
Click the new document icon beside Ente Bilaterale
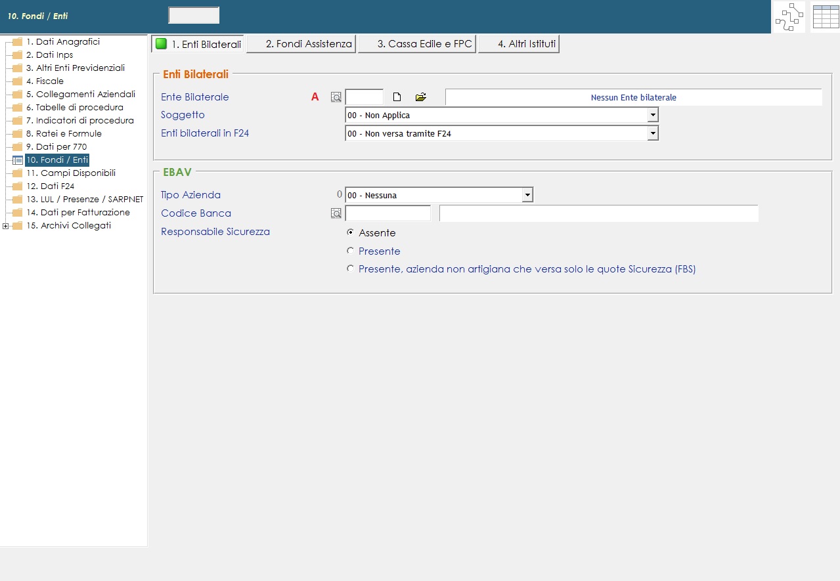(397, 97)
